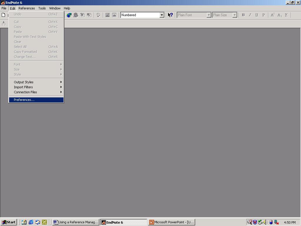Insert Symbol using the Sigma icon
Image resolution: width=301 pixels, height=226 pixels.
pos(286,15)
